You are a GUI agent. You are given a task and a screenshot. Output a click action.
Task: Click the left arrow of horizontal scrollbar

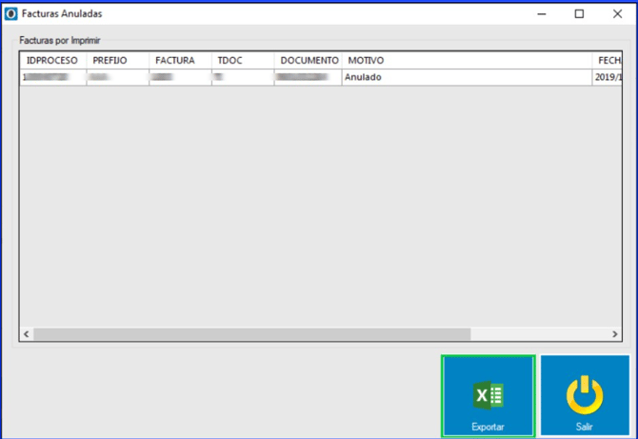pos(27,334)
